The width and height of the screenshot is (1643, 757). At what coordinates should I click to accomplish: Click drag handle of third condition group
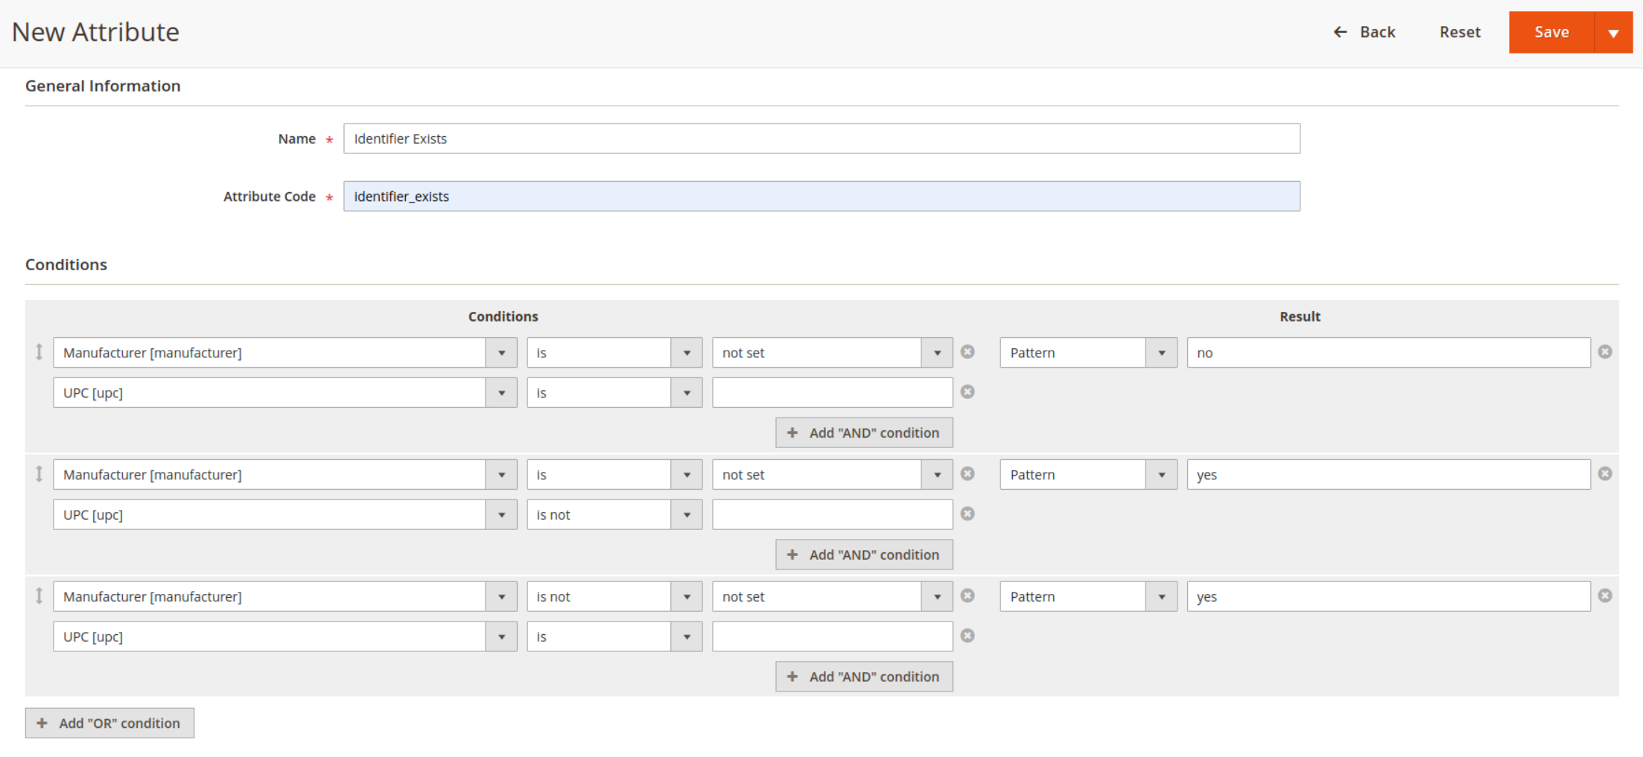[x=39, y=596]
